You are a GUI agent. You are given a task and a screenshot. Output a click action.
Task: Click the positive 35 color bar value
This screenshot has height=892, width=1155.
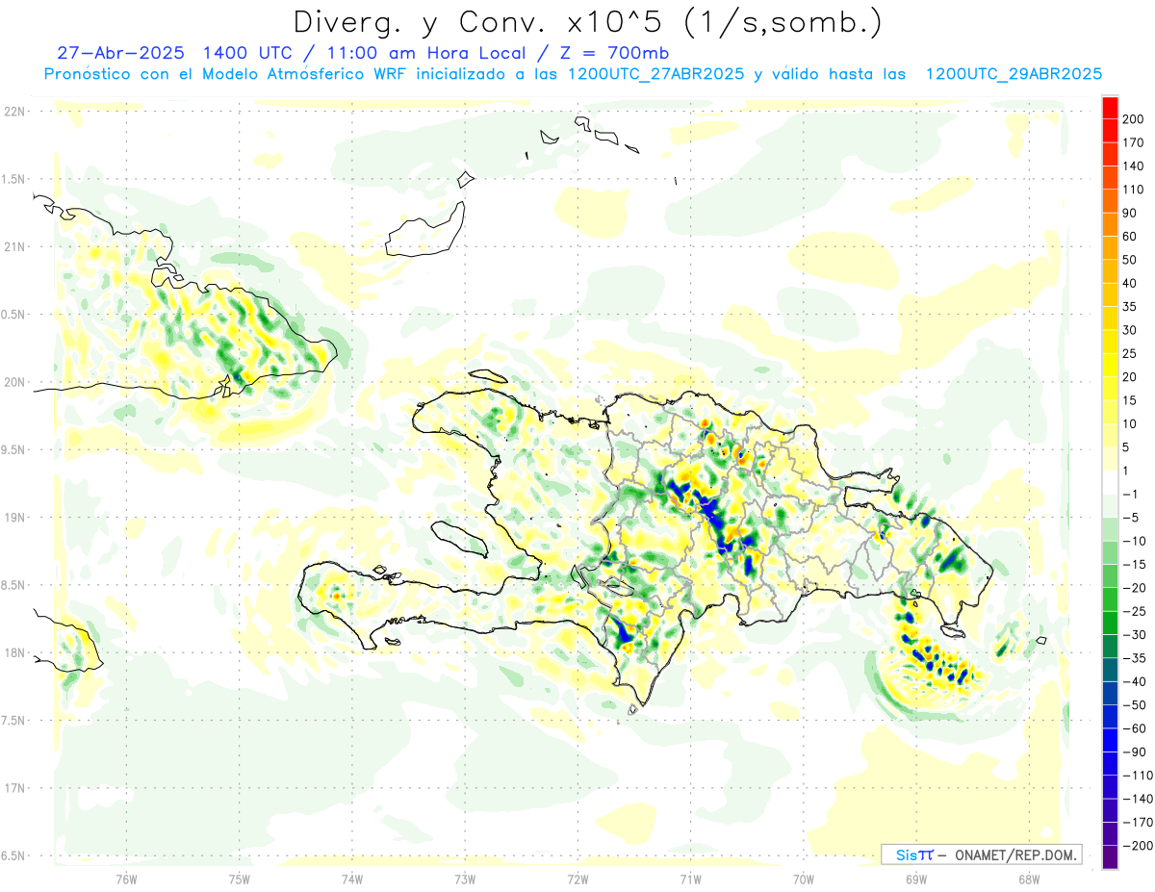[x=1131, y=307]
